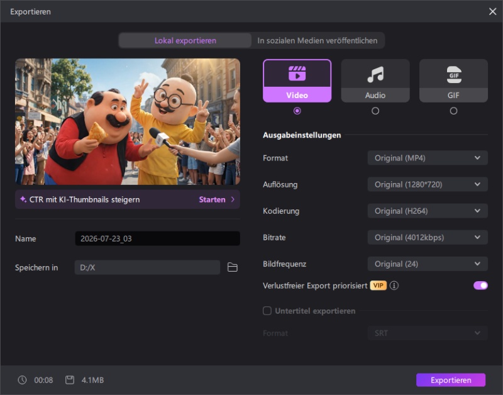Click the Untertitel exportieren label
The image size is (503, 395).
click(315, 311)
